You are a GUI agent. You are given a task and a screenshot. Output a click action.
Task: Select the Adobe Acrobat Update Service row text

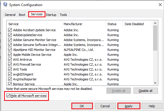34,30
